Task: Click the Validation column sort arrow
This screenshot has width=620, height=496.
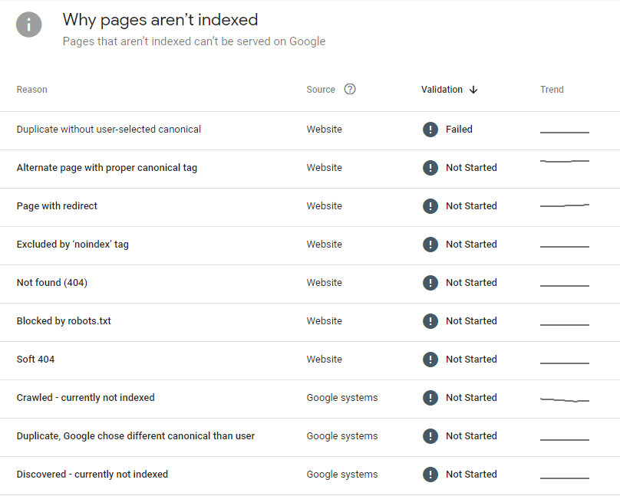Action: 473,90
